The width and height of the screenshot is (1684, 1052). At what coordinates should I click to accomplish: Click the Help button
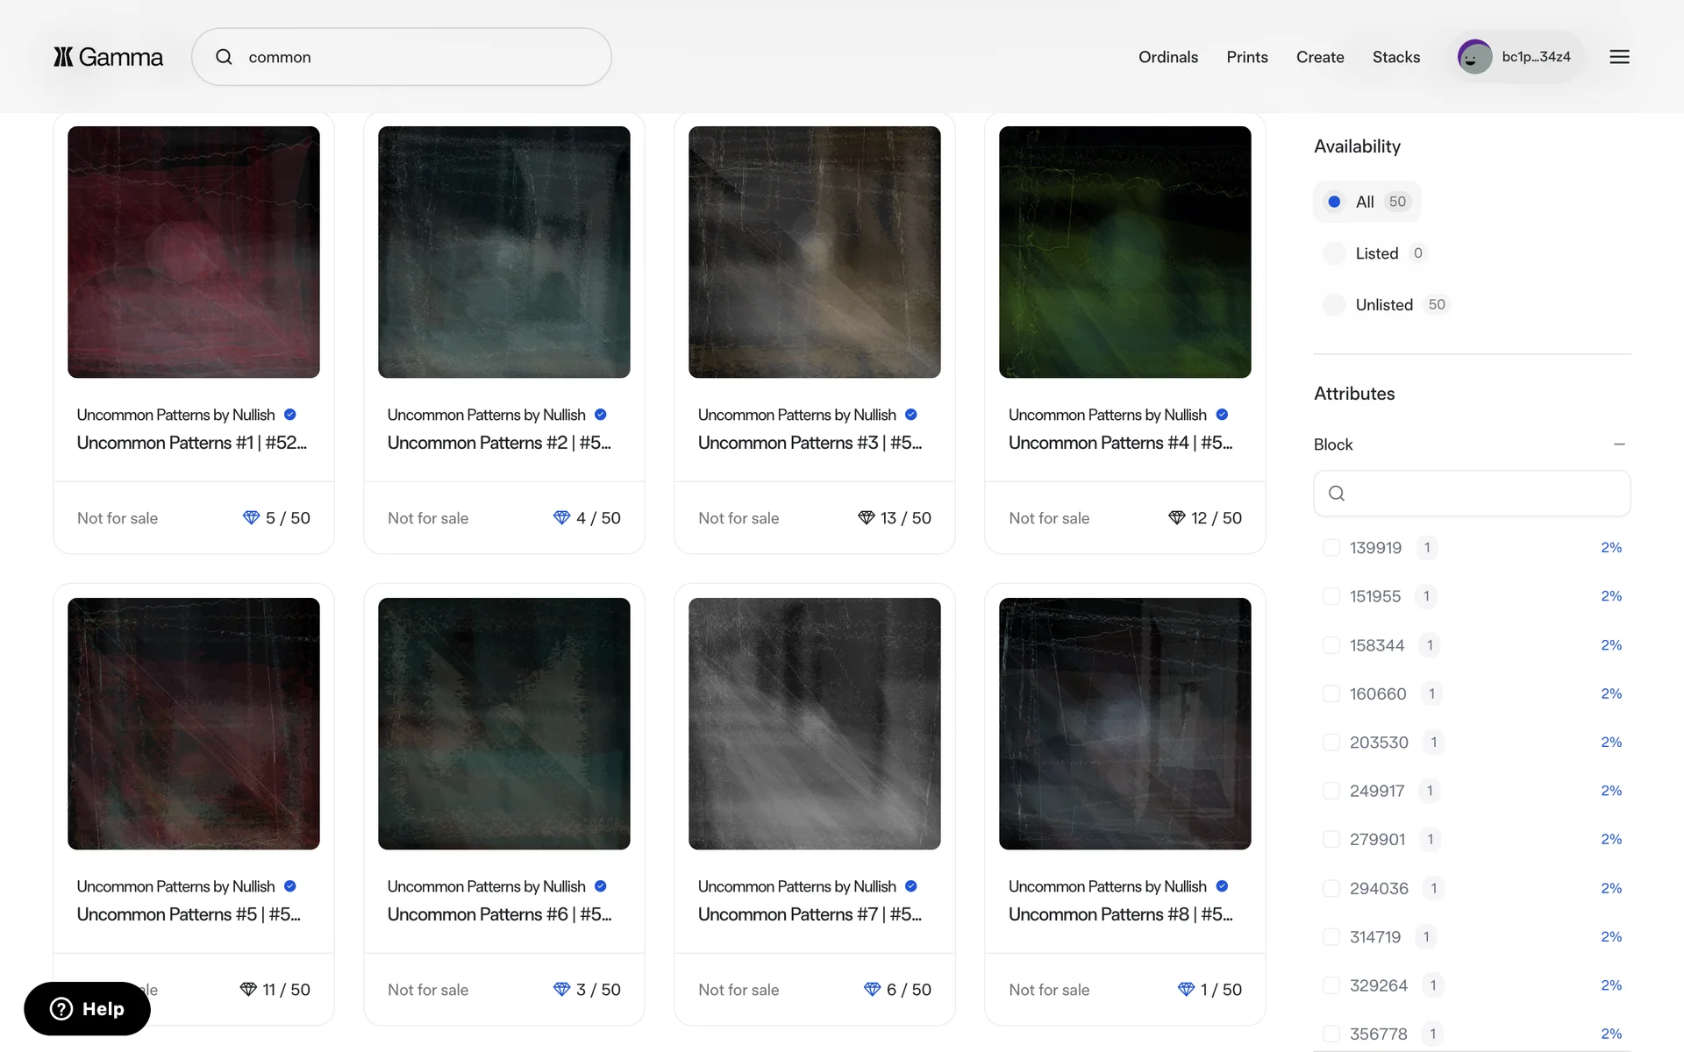(x=87, y=1009)
